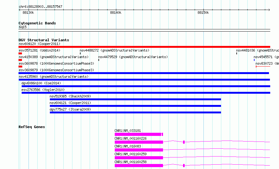This screenshot has height=169, width=279.
Task: Click the nsv604121 (Cooper2011) label
Action: tap(70, 103)
